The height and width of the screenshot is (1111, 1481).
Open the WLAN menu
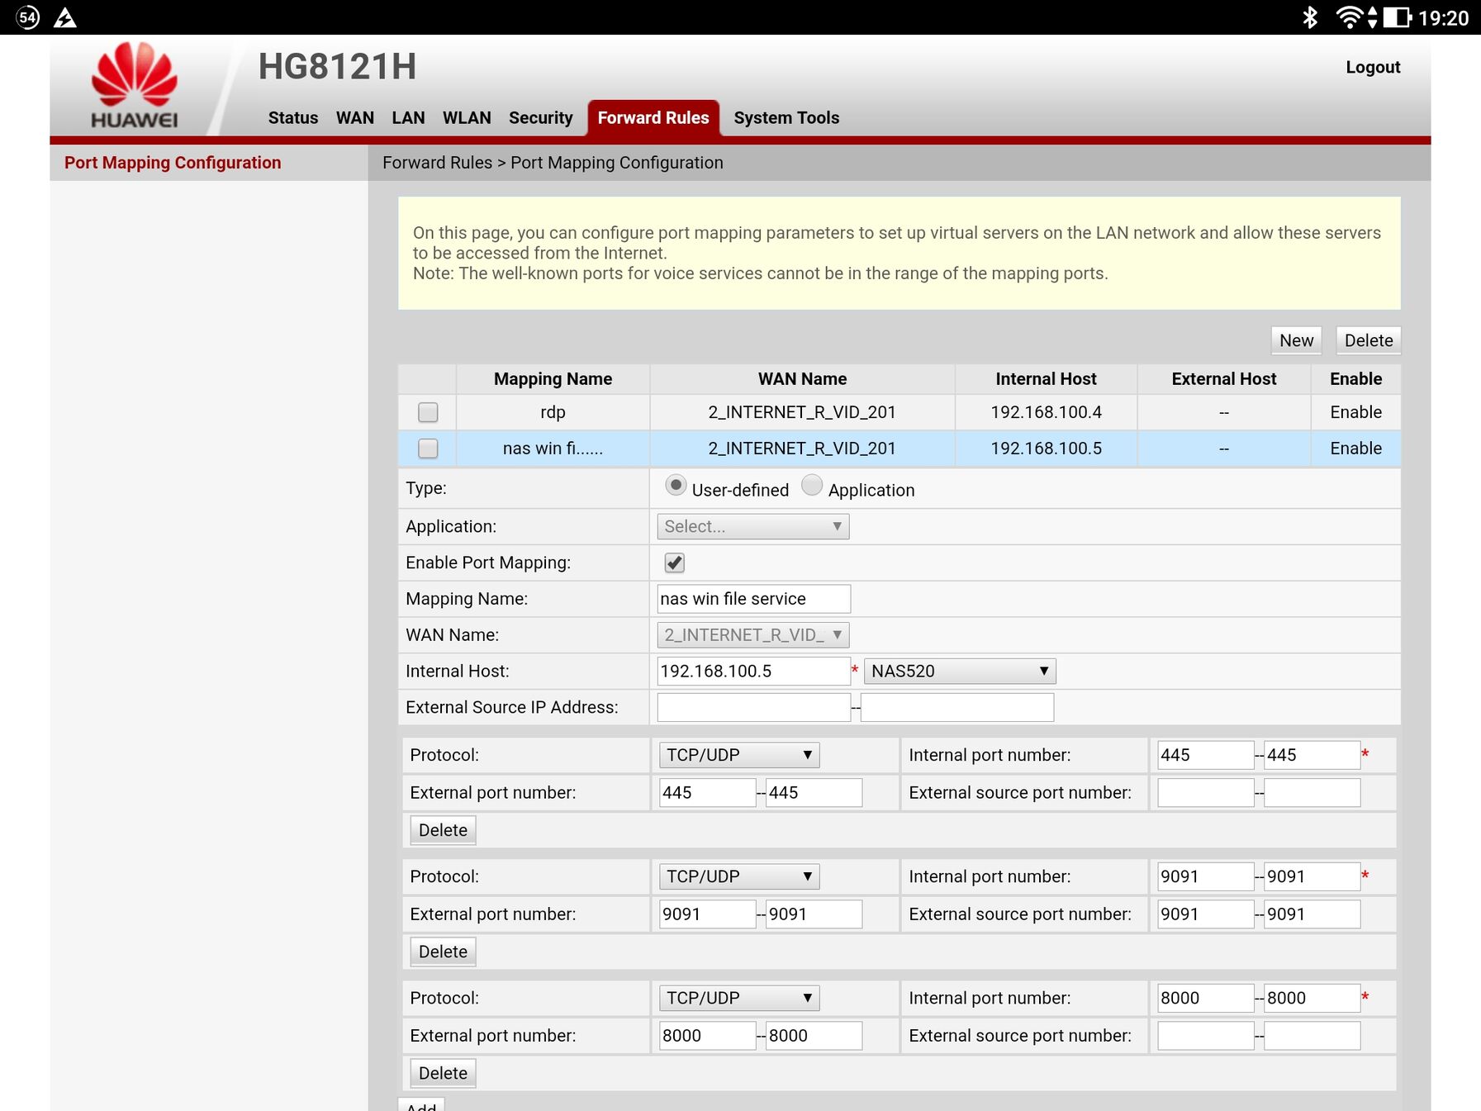(467, 118)
